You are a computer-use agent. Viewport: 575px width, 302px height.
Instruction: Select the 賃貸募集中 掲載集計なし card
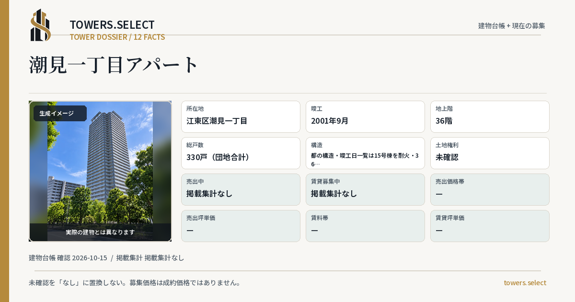365,189
